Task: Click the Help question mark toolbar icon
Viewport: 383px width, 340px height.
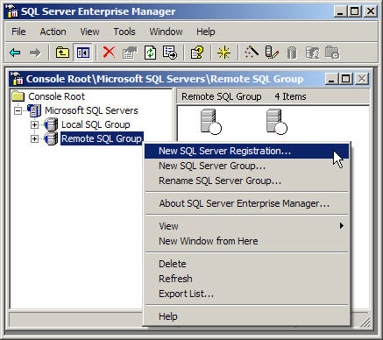Action: click(197, 53)
